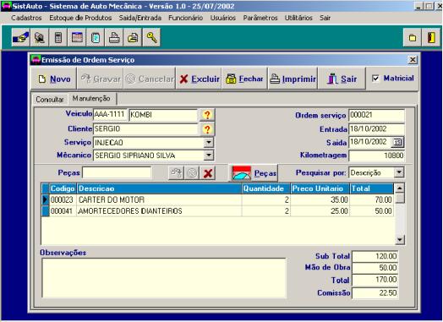Open the Pesquisar por dropdown
This screenshot has height=322, width=443.
399,172
